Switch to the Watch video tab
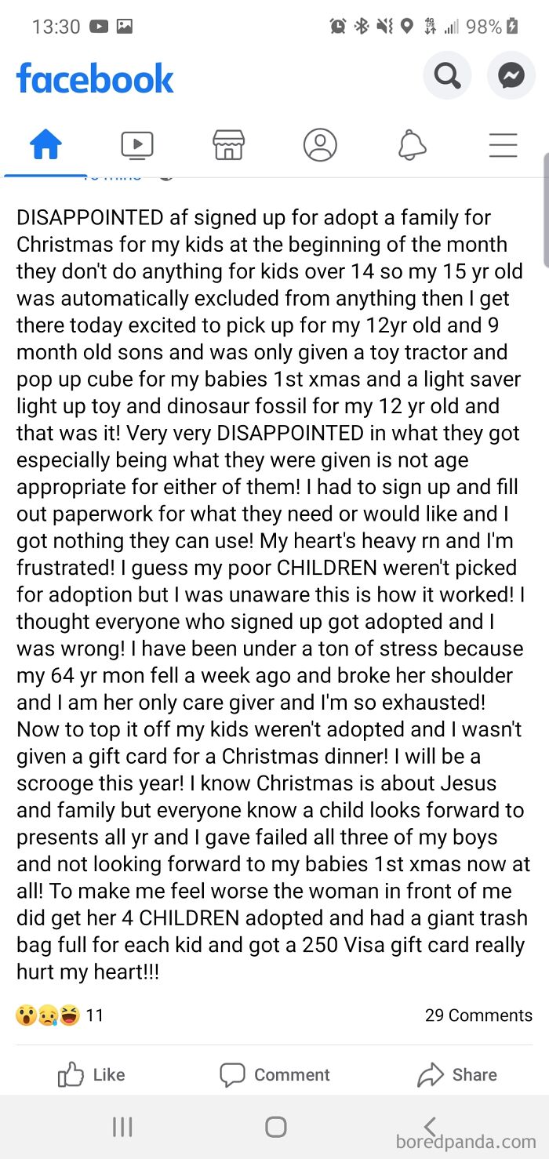 pos(137,144)
